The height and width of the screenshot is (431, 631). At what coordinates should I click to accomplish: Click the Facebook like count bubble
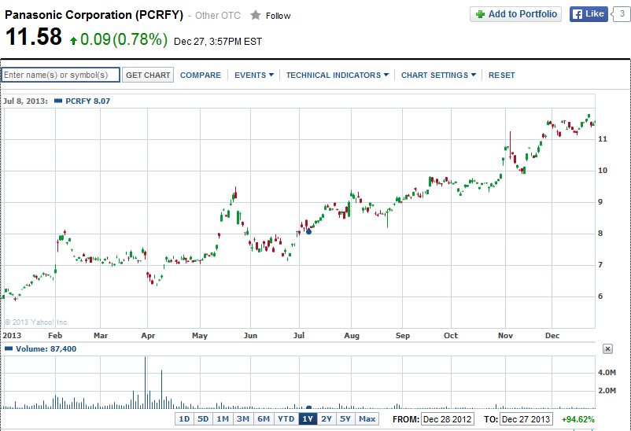coord(622,14)
